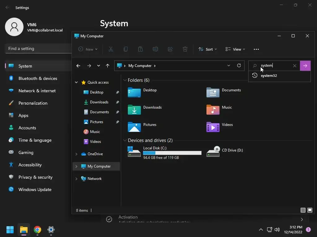
Task: Submit search with purple arrow button
Action: tap(305, 66)
